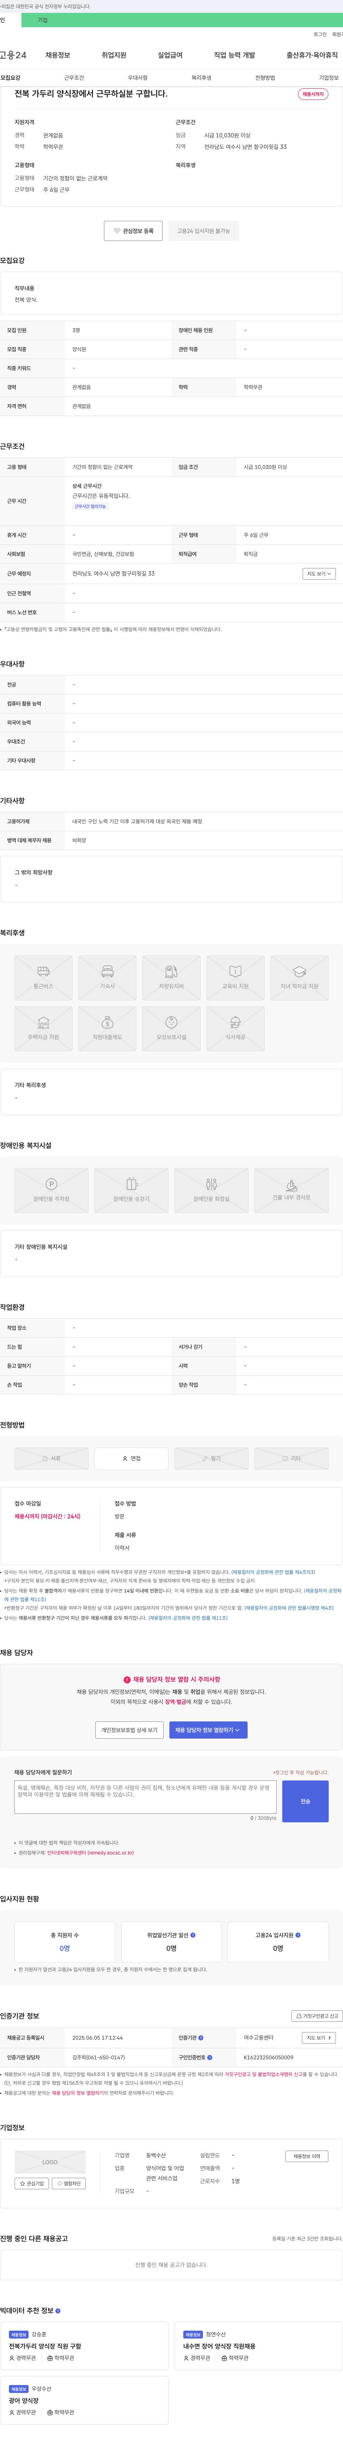The image size is (343, 2457).
Task: Switch to the 기업정보 section tab
Action: (329, 78)
